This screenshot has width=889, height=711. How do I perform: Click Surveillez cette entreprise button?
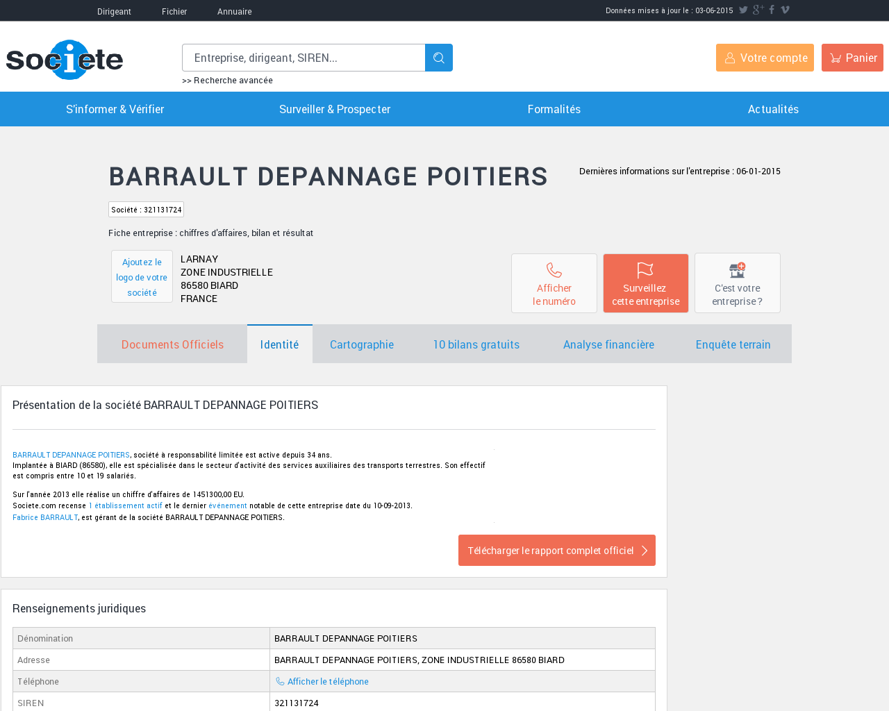(646, 283)
